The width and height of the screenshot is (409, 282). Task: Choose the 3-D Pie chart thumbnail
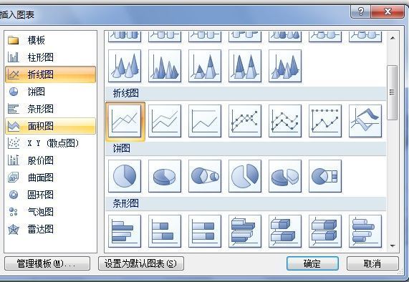165,176
